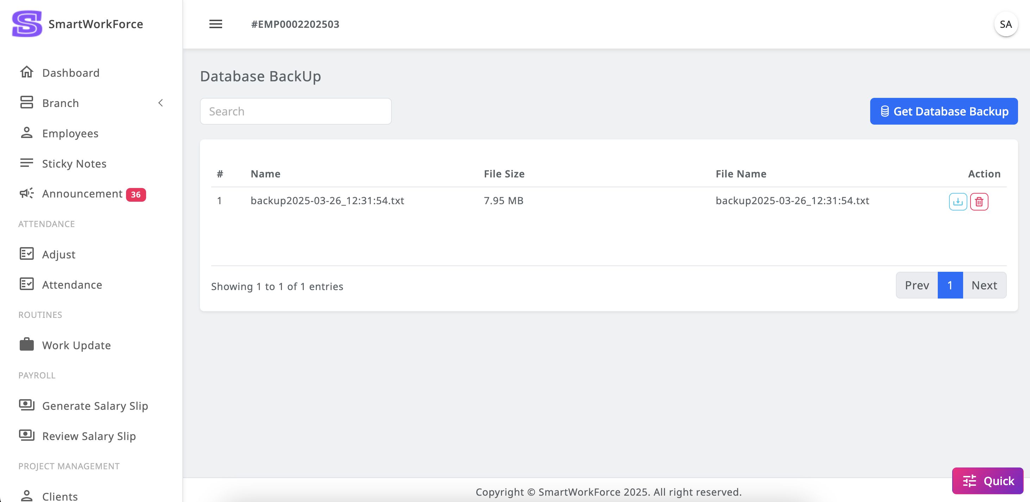Click the Search input field
The width and height of the screenshot is (1030, 502).
[295, 111]
